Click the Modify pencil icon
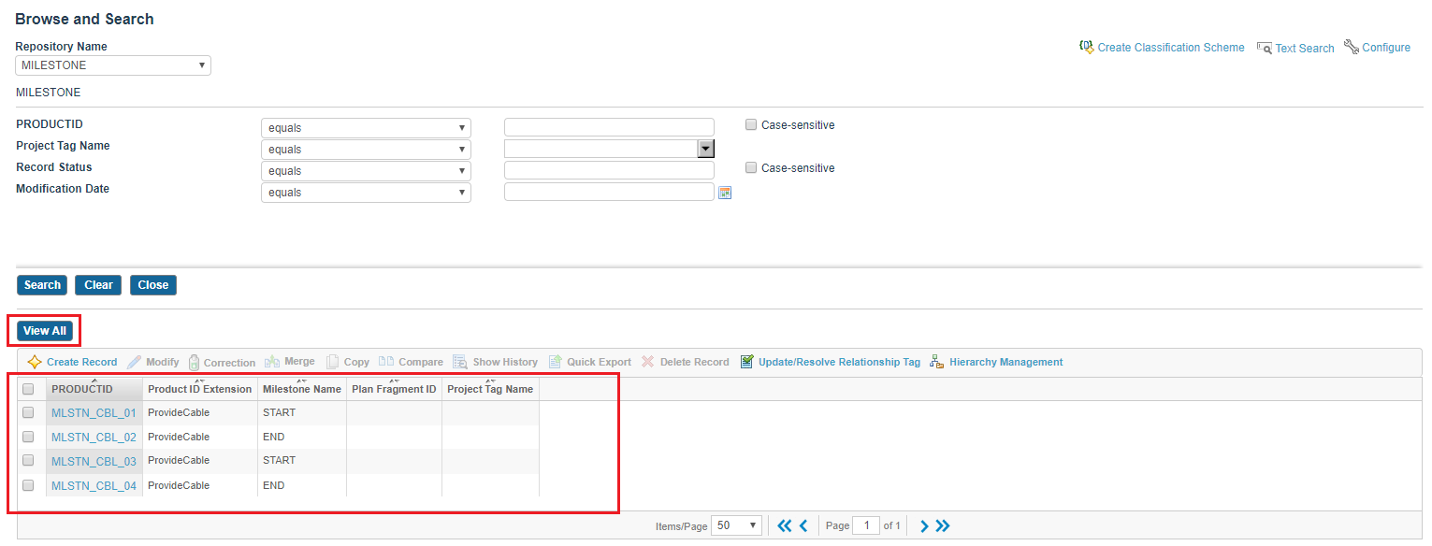 tap(134, 362)
